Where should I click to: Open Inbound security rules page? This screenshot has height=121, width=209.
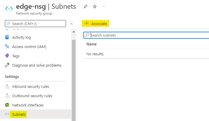[x=31, y=87]
